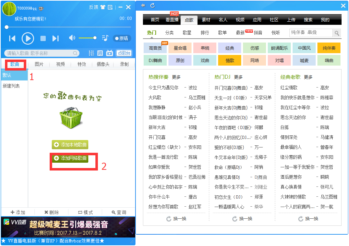Open lyrics with the 词 icon

tap(100, 52)
